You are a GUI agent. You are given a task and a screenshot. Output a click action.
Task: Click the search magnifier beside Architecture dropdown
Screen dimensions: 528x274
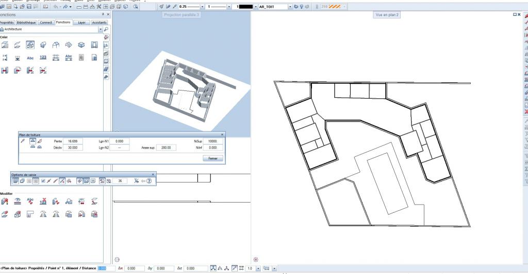[106, 29]
